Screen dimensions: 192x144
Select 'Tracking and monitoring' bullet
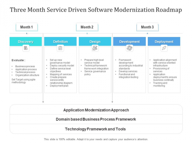[x=160, y=84]
